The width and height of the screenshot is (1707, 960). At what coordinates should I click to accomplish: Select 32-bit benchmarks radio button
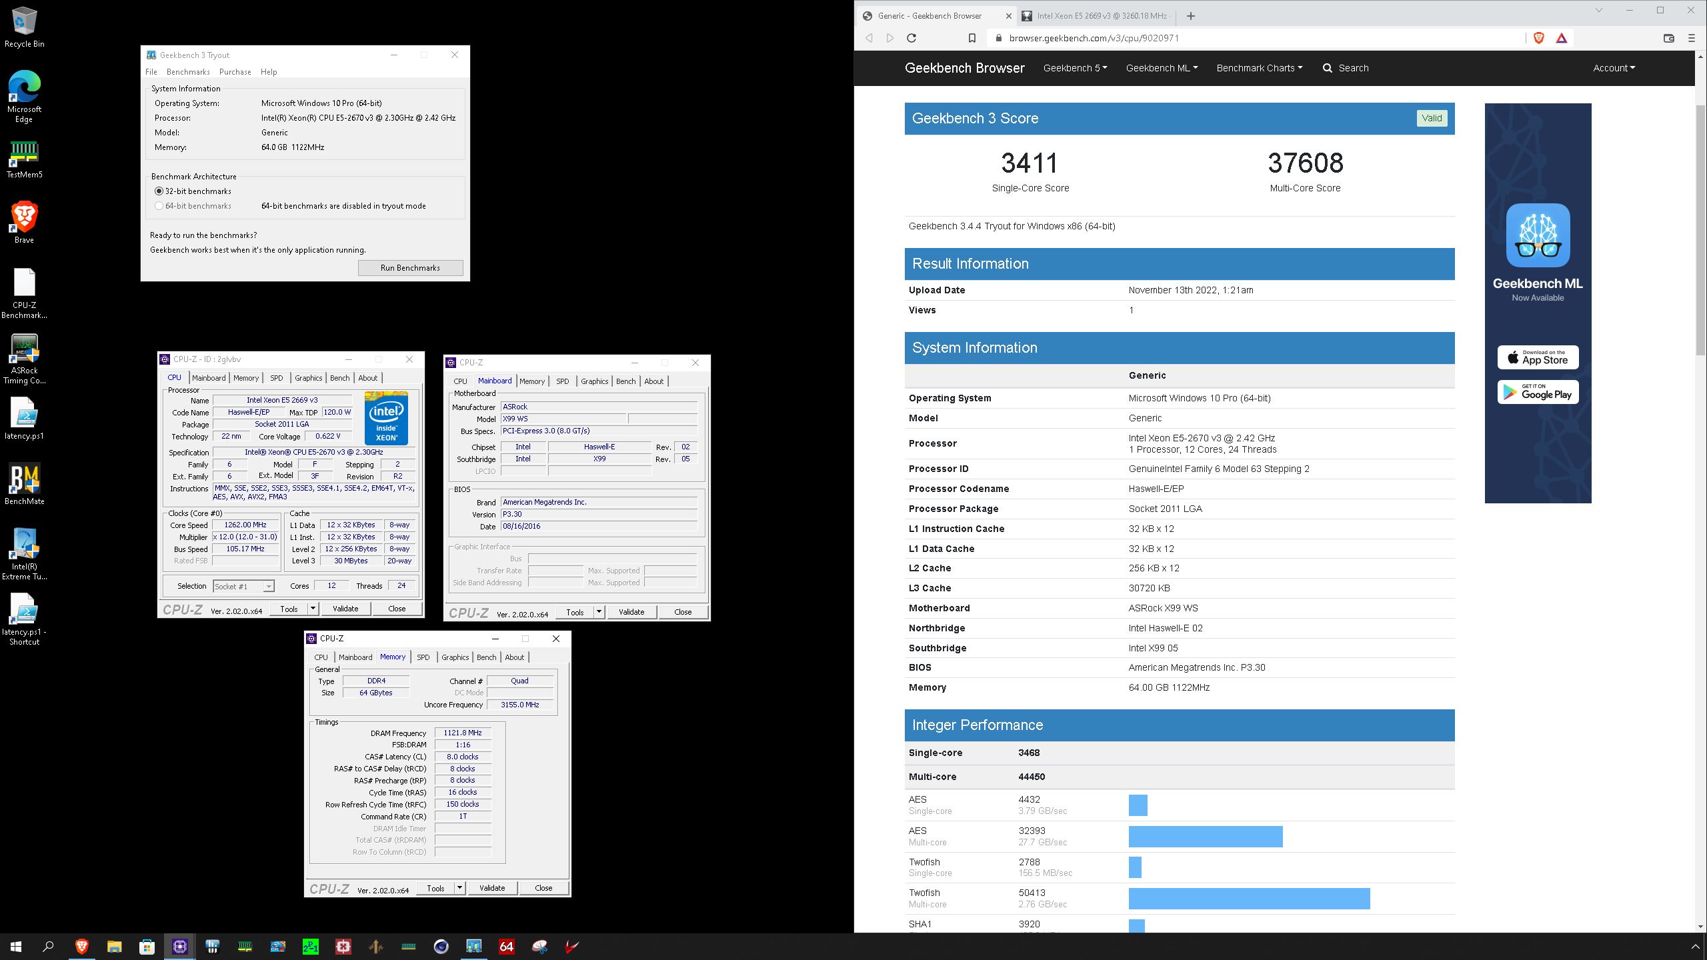159,191
